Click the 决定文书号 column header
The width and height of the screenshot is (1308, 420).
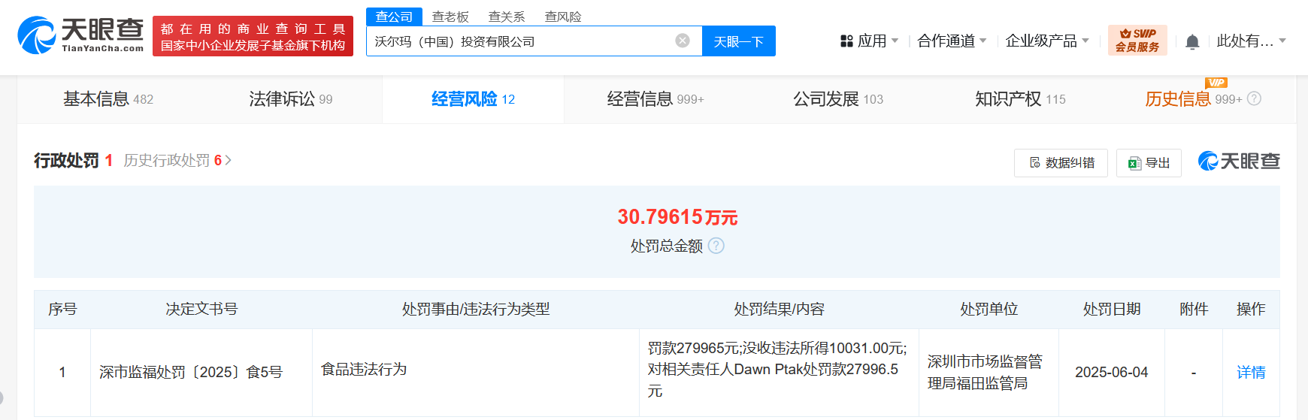tap(201, 309)
